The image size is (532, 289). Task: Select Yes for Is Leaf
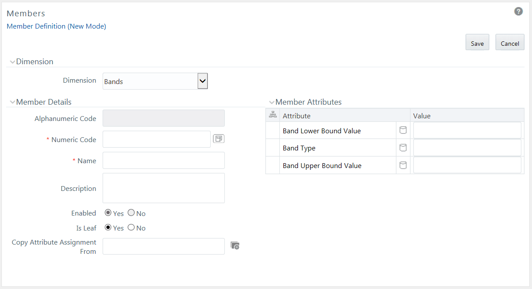[x=108, y=227]
